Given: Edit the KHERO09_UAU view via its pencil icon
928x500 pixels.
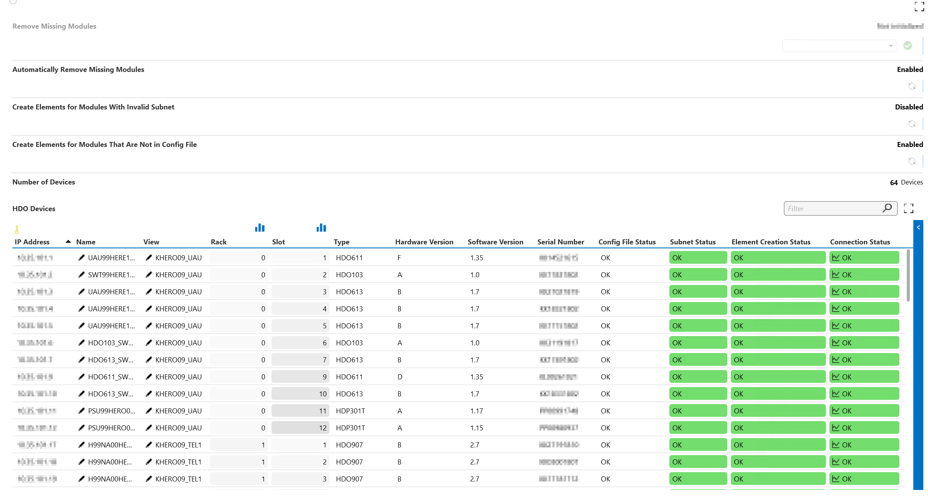Looking at the screenshot, I should tap(149, 258).
